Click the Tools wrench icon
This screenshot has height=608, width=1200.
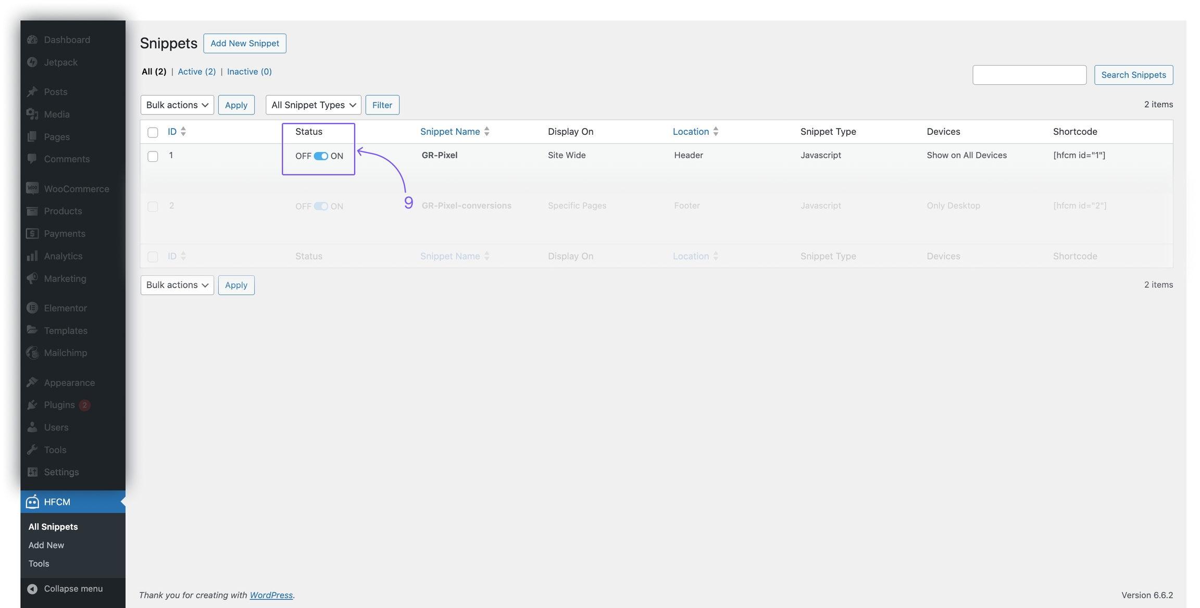32,449
